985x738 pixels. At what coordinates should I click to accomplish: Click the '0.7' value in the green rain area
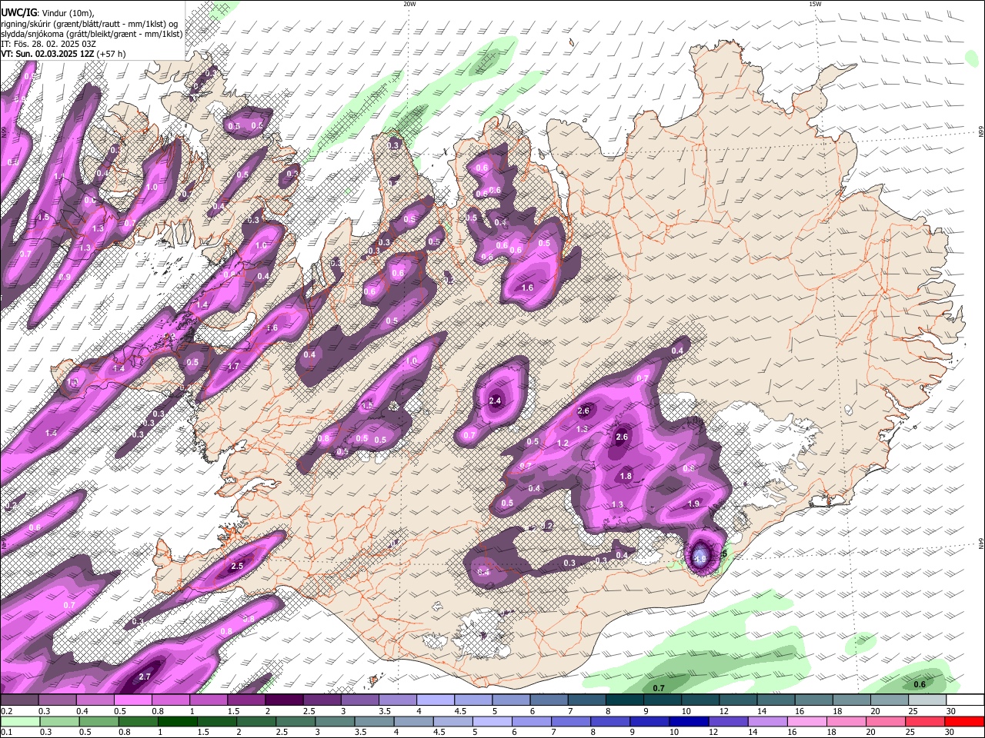click(659, 688)
